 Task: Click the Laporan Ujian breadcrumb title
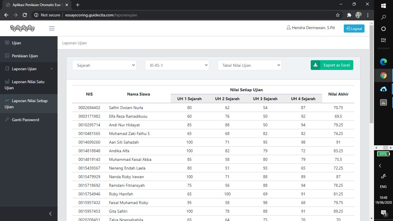coord(74,43)
